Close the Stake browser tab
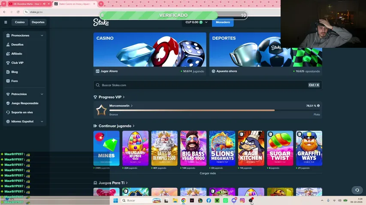This screenshot has height=205, width=366. pyautogui.click(x=94, y=4)
